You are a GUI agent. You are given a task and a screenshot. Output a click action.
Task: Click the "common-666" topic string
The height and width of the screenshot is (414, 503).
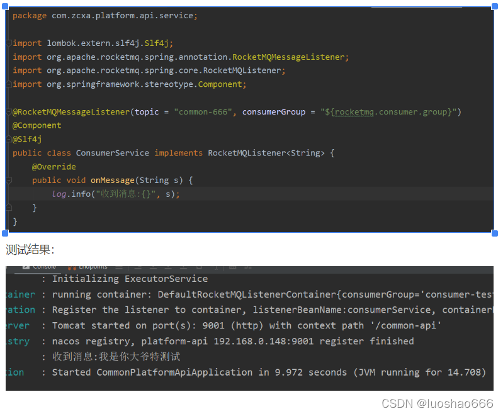[203, 112]
